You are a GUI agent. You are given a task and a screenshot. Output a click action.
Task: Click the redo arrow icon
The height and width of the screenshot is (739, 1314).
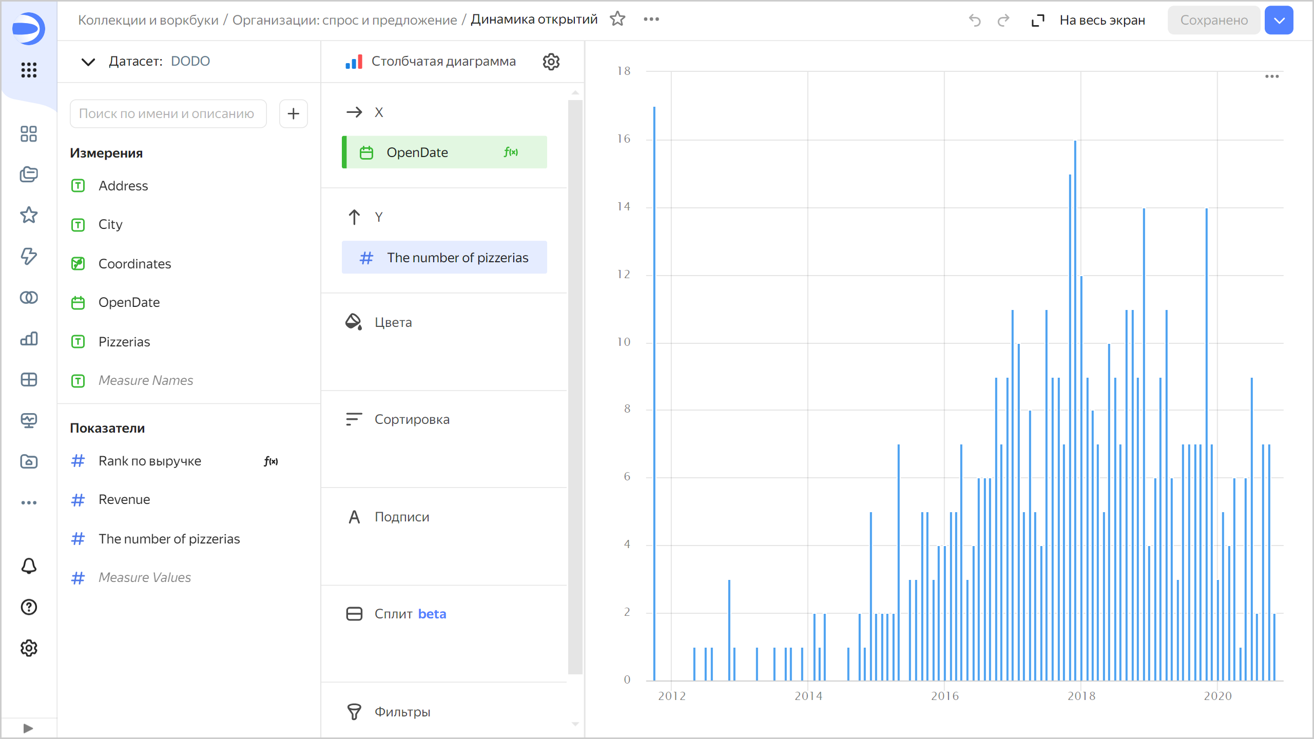pos(1003,20)
